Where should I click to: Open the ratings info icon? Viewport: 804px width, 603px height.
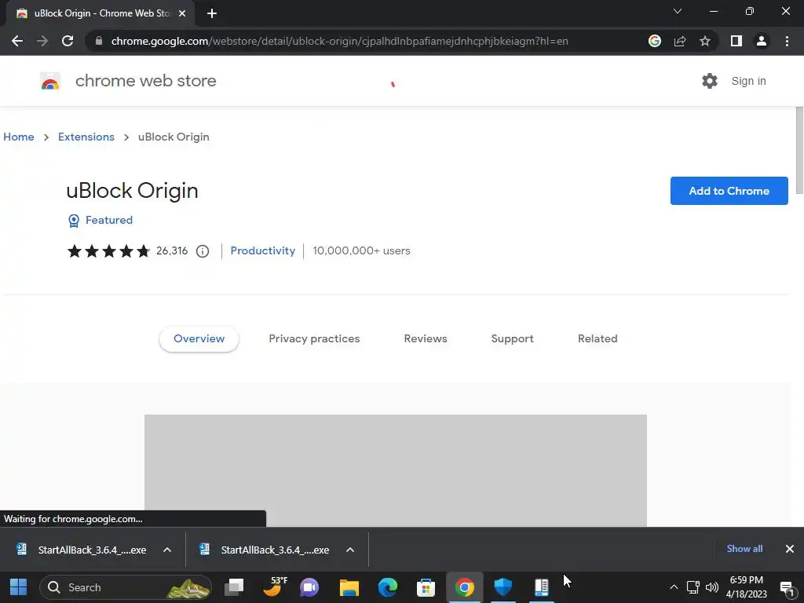(x=203, y=250)
